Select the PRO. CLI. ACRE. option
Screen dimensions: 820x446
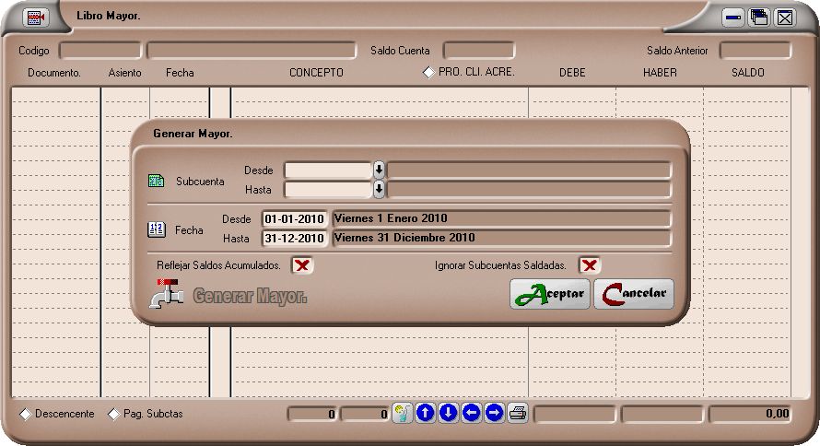[x=428, y=72]
